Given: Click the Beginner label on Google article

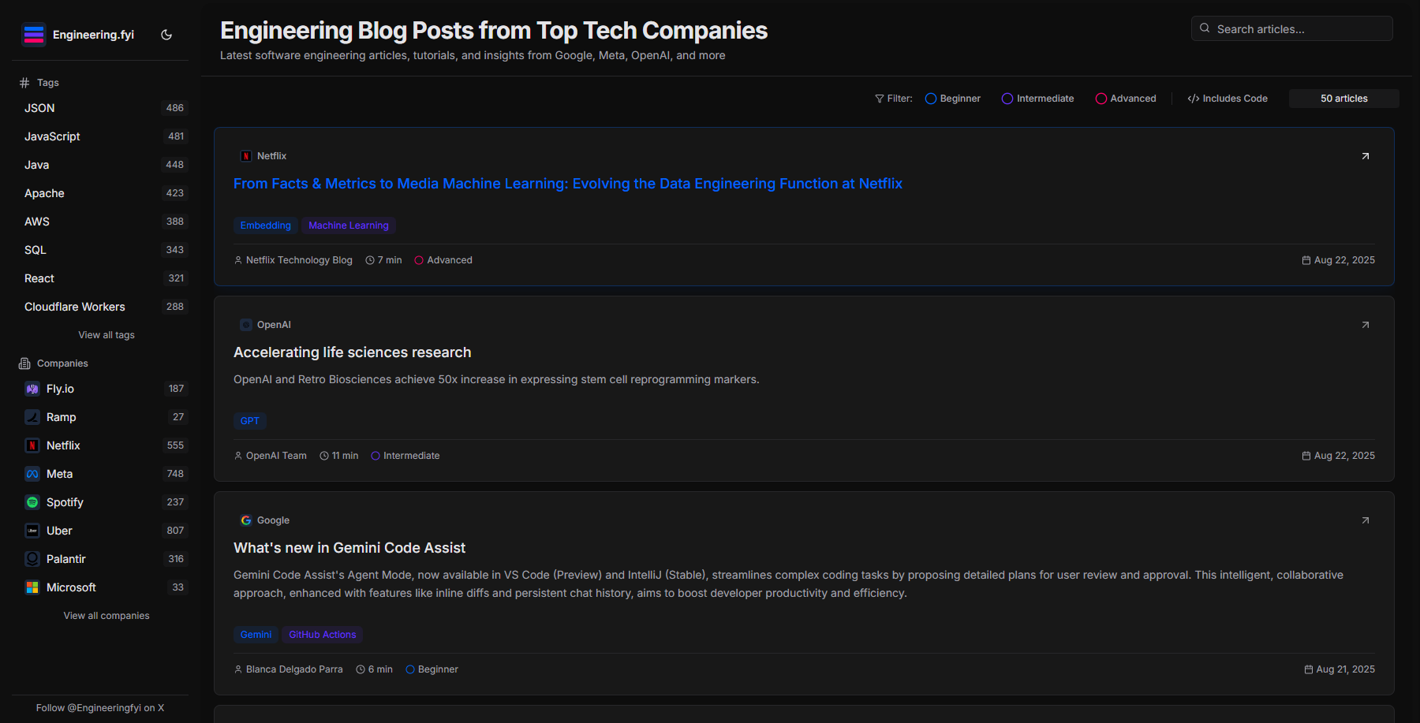Looking at the screenshot, I should pyautogui.click(x=438, y=669).
